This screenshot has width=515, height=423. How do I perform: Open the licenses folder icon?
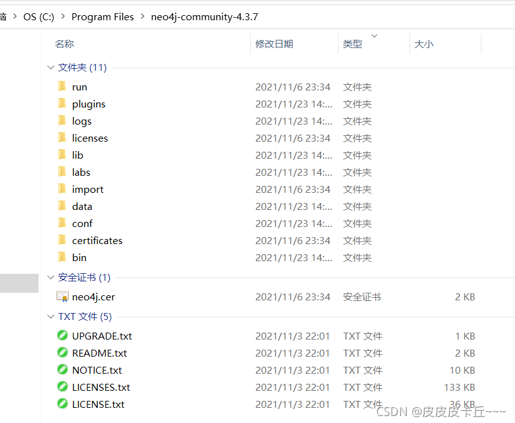[x=62, y=138]
